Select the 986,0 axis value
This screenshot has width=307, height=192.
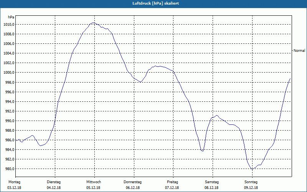pyautogui.click(x=10, y=140)
